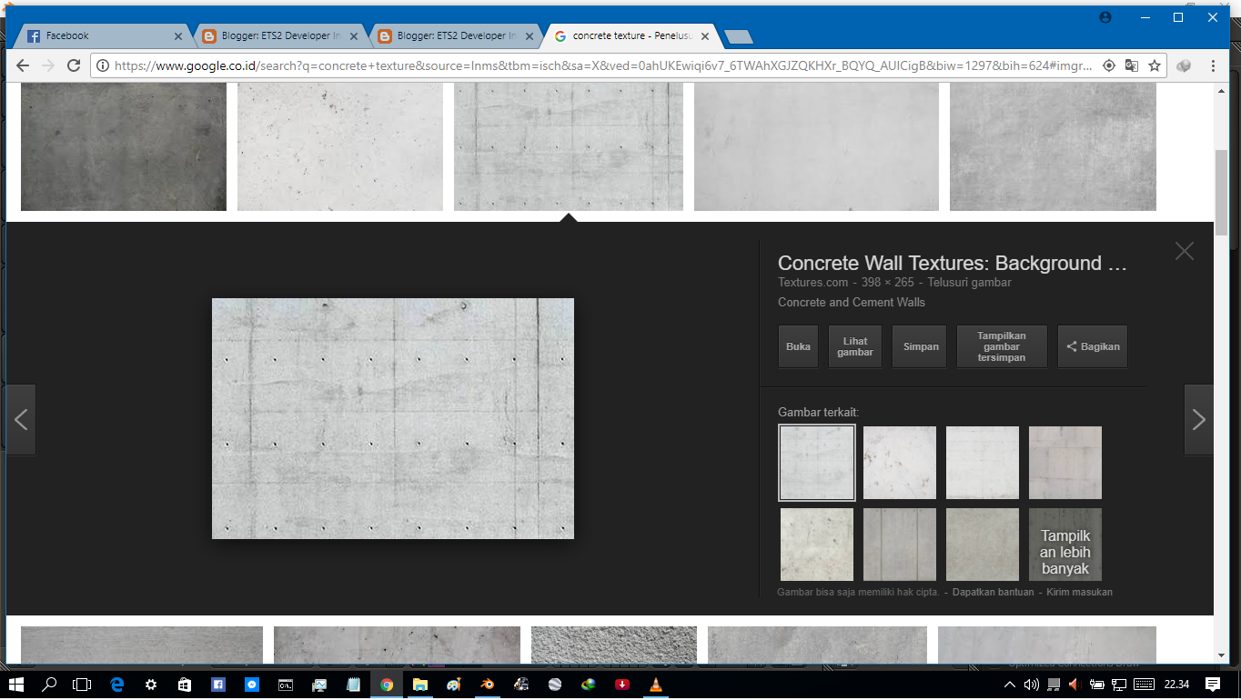Click the Lihat gambar button
Screen dimensions: 1241x700
(x=854, y=346)
